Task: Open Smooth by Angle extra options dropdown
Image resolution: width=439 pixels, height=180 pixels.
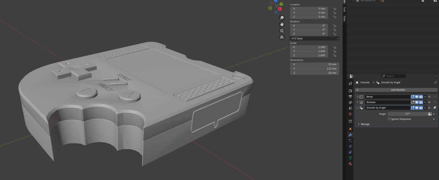Action: (x=425, y=108)
